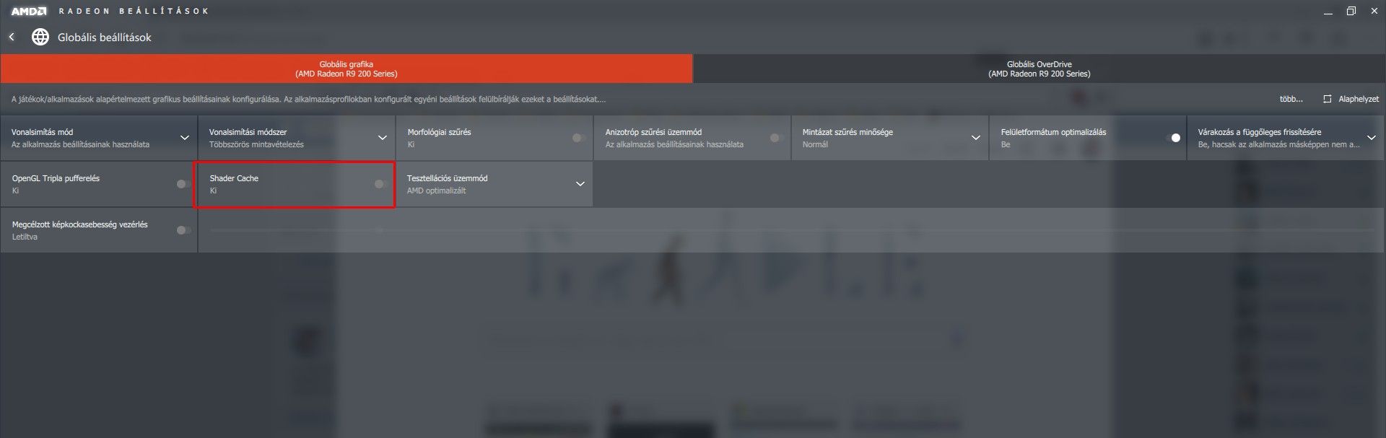Expand the Vonalsimítás mód dropdown
This screenshot has width=1386, height=438.
(185, 138)
